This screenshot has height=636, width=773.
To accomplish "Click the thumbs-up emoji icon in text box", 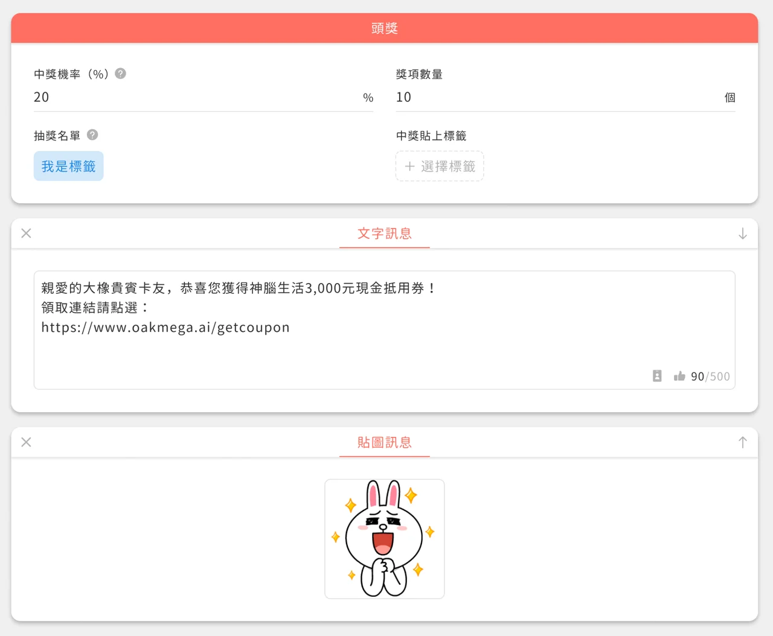I will point(679,376).
